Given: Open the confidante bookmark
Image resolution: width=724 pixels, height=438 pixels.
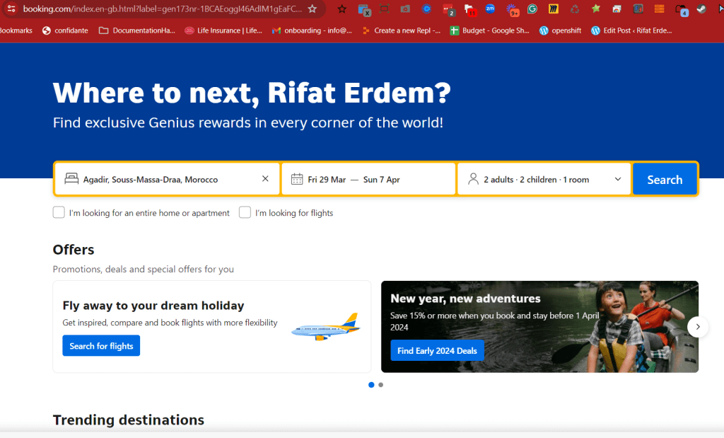Looking at the screenshot, I should [x=65, y=30].
